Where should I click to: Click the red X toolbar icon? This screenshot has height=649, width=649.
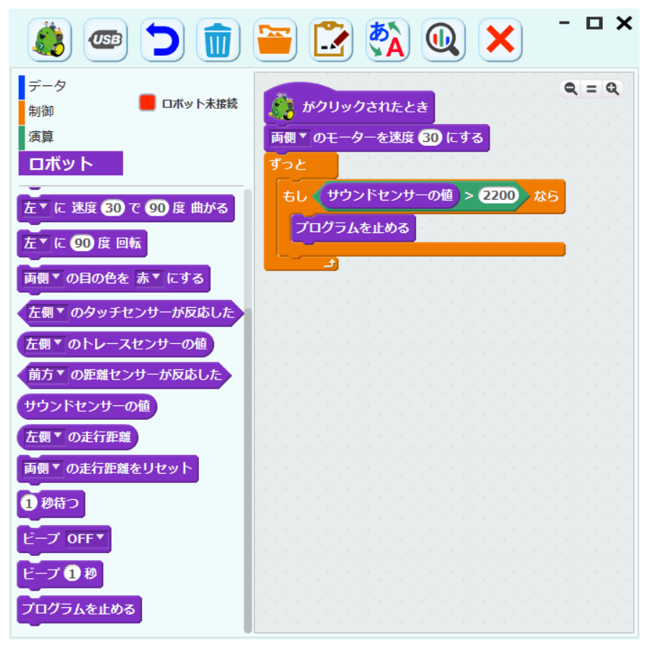500,40
